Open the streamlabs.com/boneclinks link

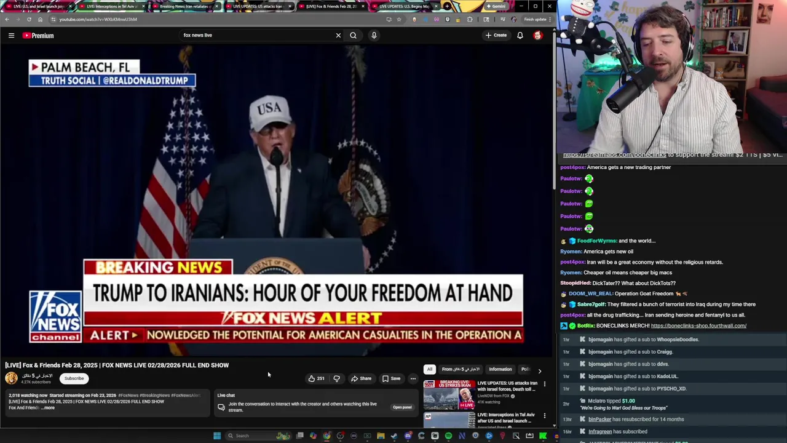615,155
